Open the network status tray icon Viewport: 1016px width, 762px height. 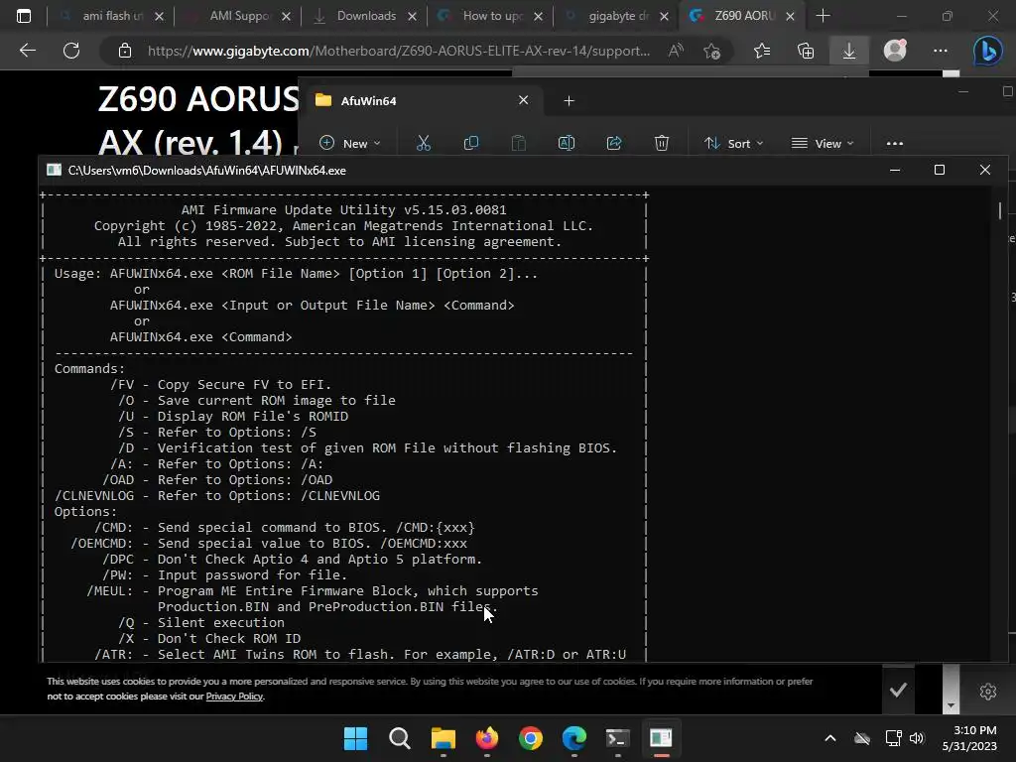pyautogui.click(x=894, y=738)
